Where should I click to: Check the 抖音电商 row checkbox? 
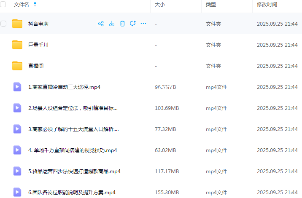tap(4, 24)
